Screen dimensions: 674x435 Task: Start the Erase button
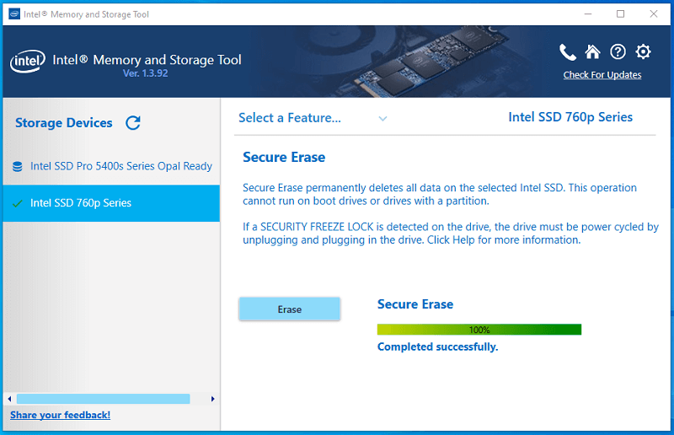pyautogui.click(x=289, y=309)
